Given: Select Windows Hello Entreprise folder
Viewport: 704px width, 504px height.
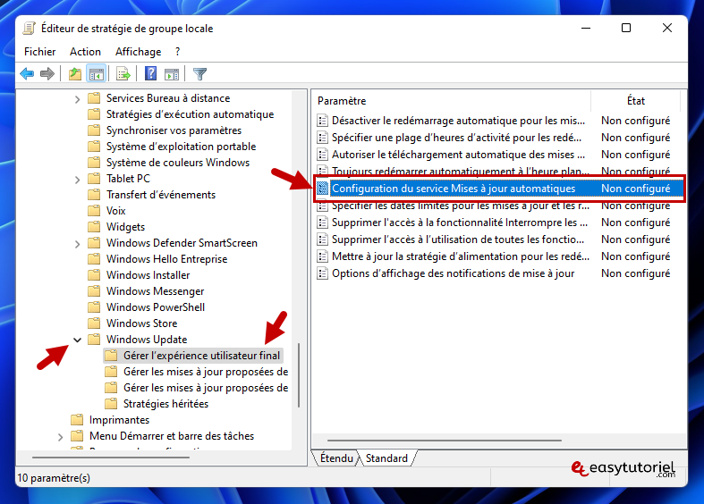Looking at the screenshot, I should point(166,259).
